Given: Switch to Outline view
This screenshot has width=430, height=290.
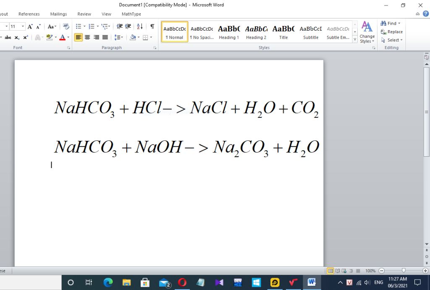Looking at the screenshot, I should click(351, 271).
